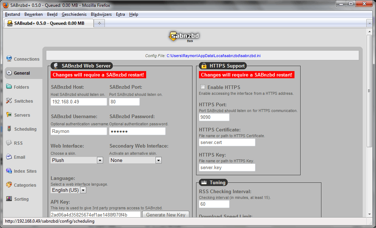The width and height of the screenshot is (376, 228).
Task: Click the RSS sidebar icon
Action: 9,143
